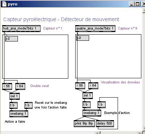This screenshot has width=145, height=134.
Task: Select the huit_ana_mode7bits 1 object
Action: (x=21, y=29)
